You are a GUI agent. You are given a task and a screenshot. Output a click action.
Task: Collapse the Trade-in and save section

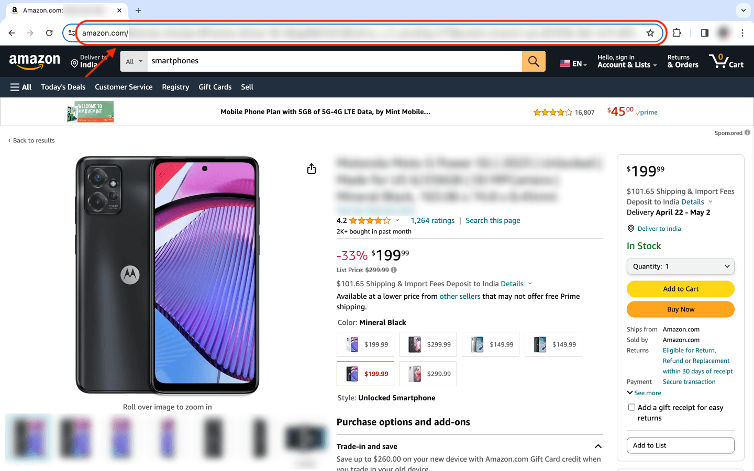coord(598,446)
